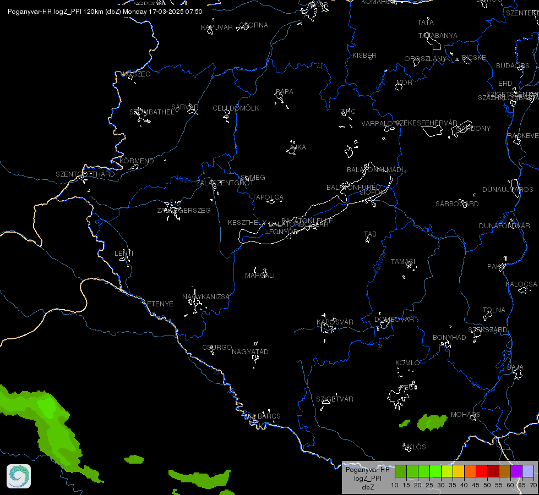Viewport: 539px width, 495px height.
Task: Select the KAPOSVÁR city label
Action: click(x=335, y=322)
